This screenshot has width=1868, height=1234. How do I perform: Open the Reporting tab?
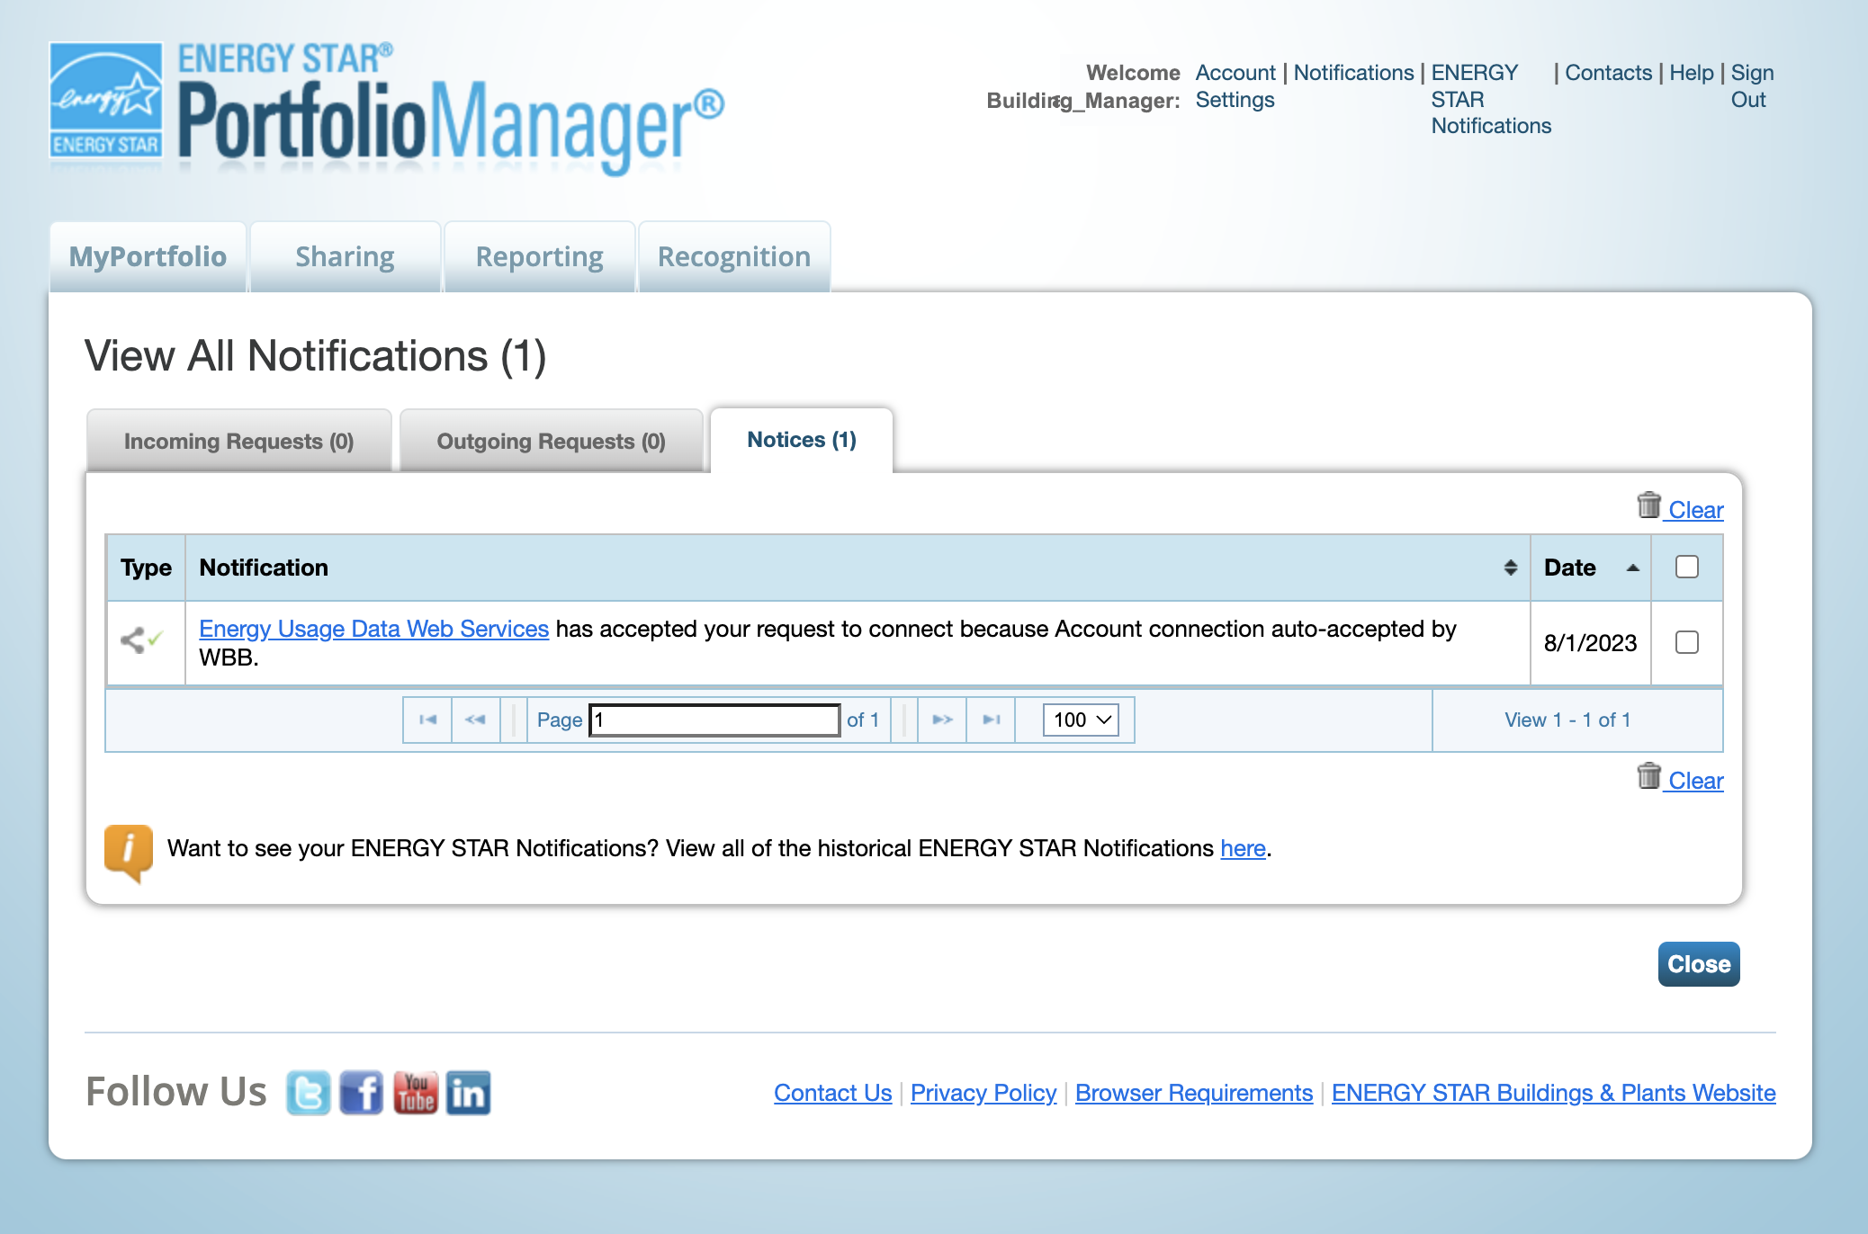540,257
